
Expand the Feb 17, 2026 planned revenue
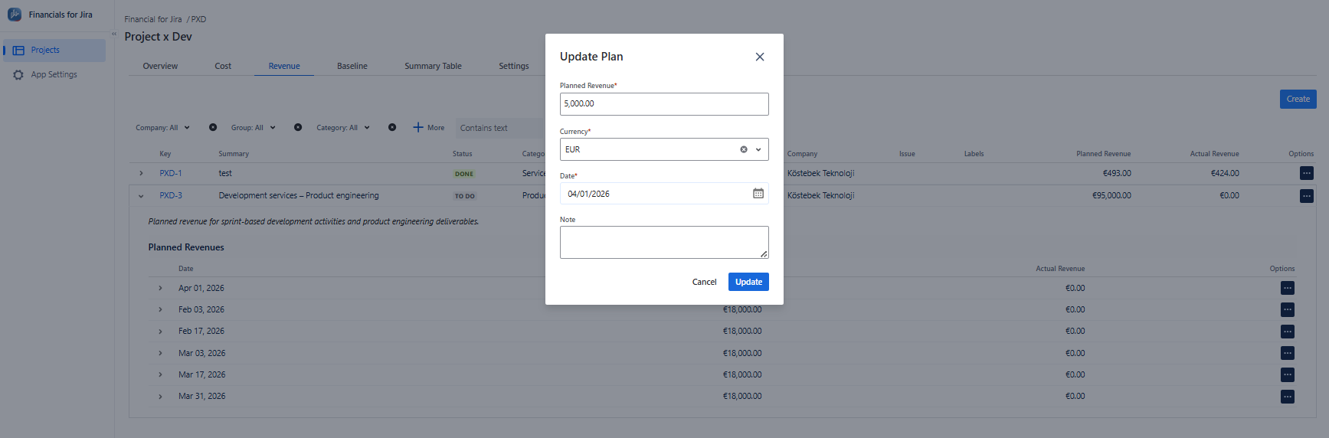160,332
